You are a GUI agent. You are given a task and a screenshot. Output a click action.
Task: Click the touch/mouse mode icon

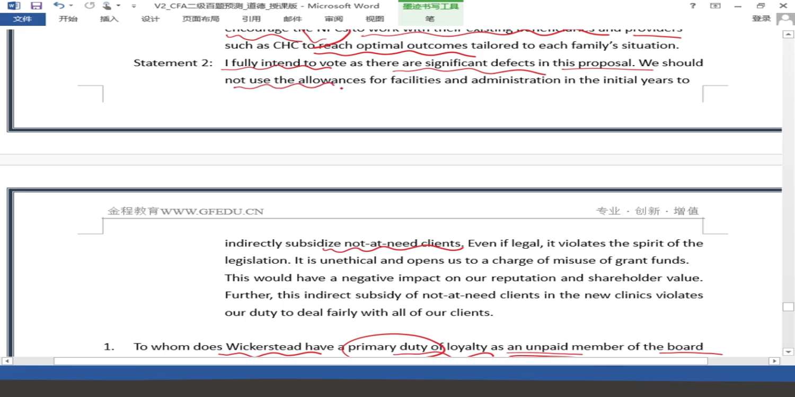(x=107, y=6)
